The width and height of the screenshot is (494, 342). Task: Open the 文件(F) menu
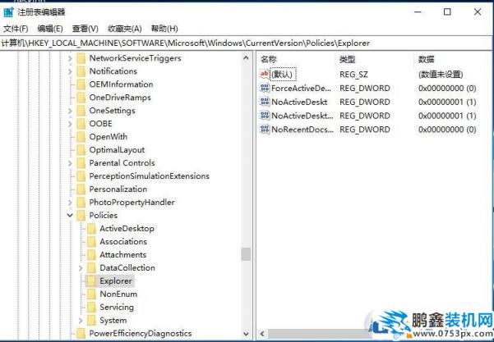(x=16, y=29)
